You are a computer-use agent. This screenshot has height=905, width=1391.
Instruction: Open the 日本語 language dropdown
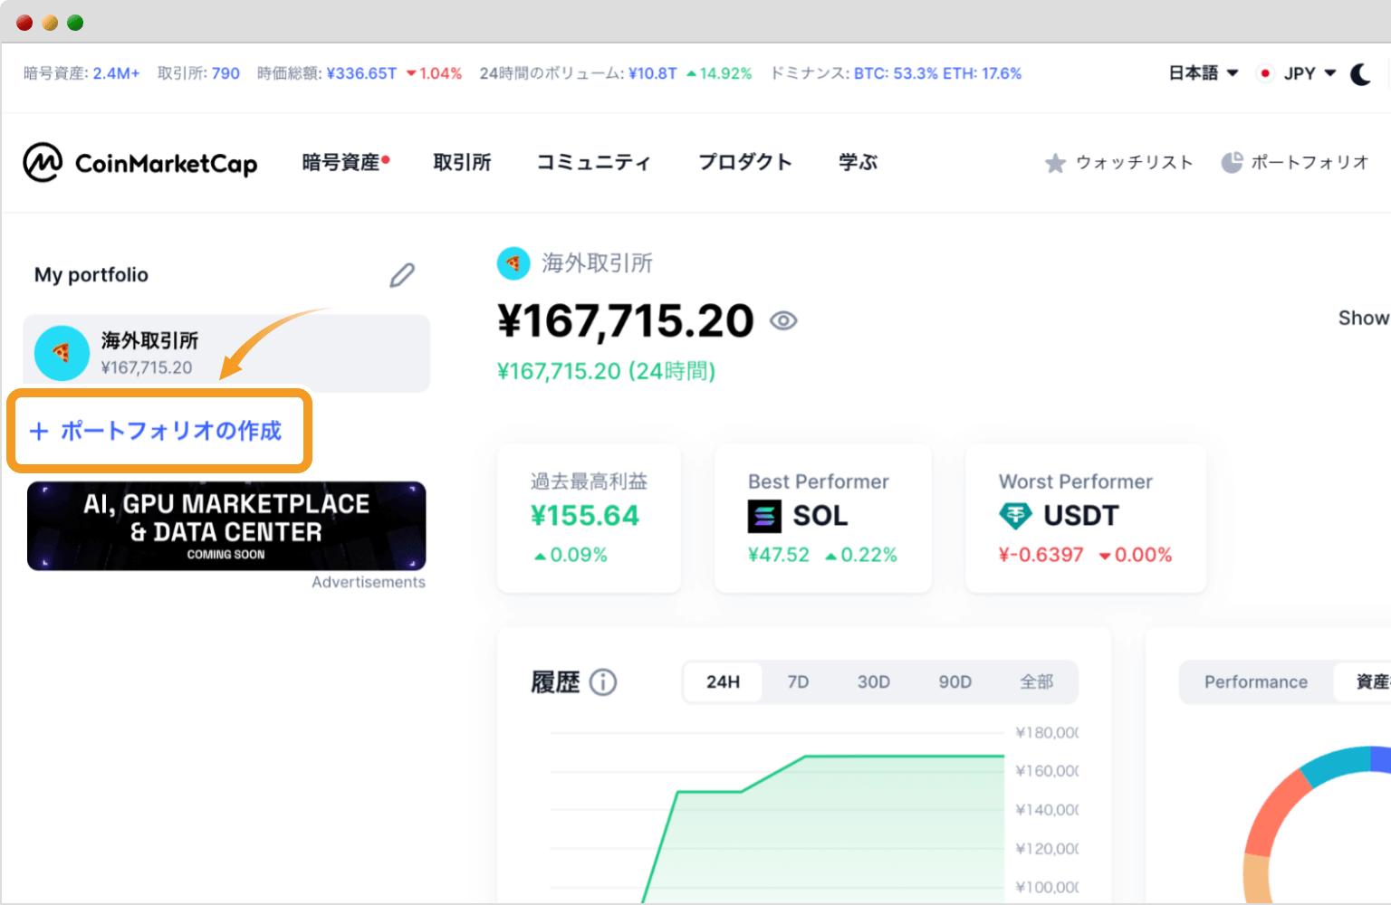(1203, 73)
